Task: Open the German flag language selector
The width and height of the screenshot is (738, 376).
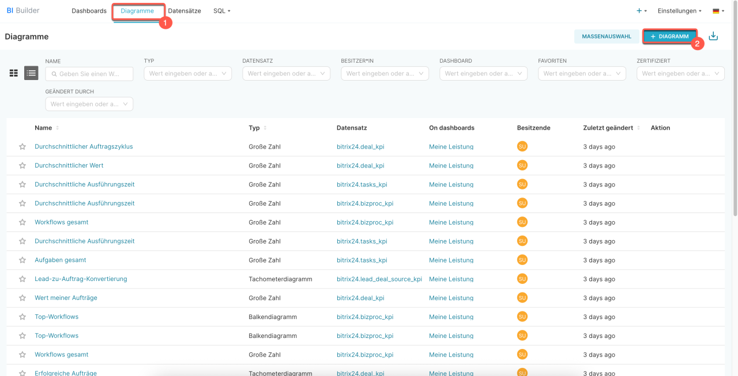Action: point(718,11)
